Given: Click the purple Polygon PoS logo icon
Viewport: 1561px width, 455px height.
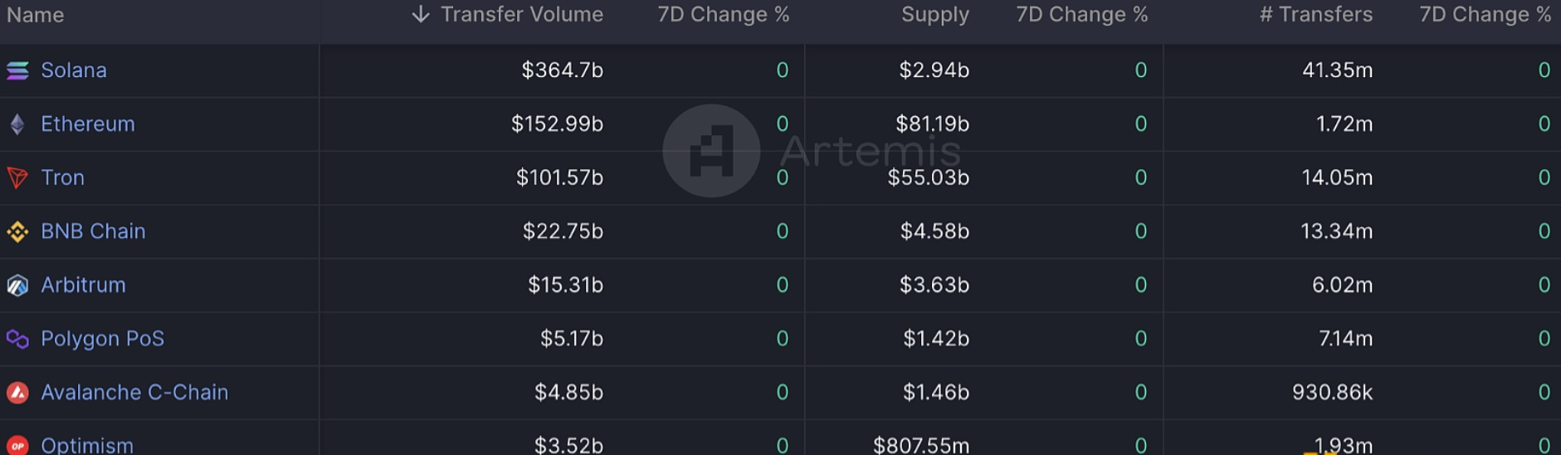Looking at the screenshot, I should tap(17, 339).
